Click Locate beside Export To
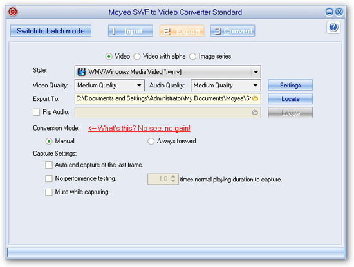 [x=290, y=98]
